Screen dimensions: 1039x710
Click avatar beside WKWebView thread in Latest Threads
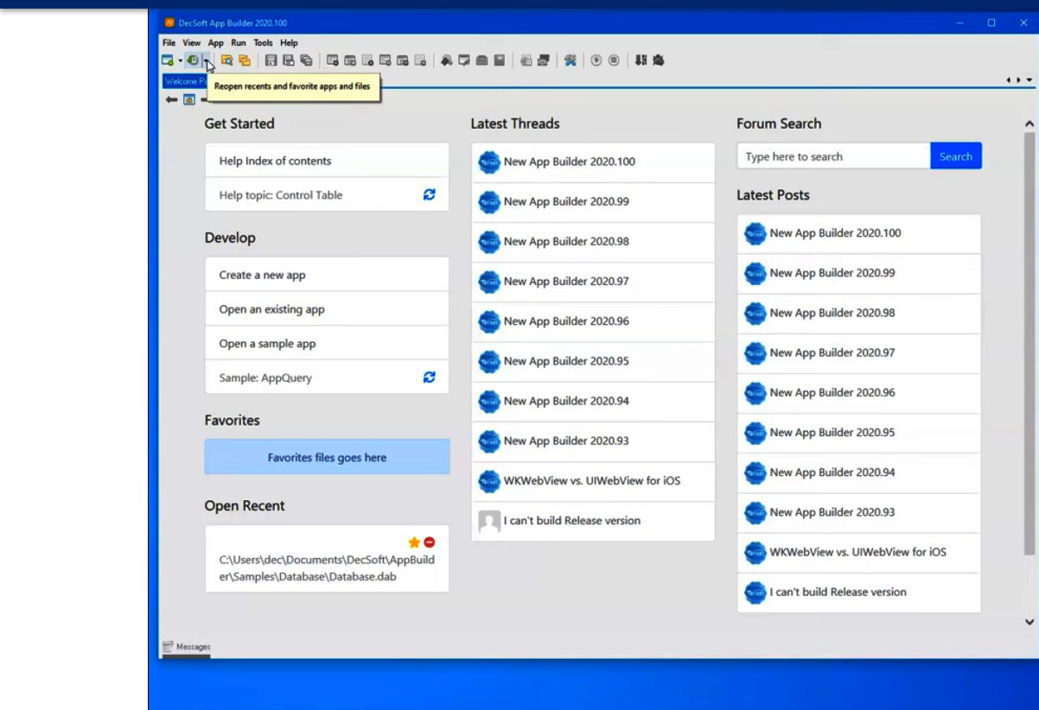489,480
